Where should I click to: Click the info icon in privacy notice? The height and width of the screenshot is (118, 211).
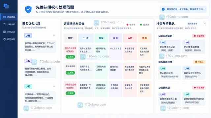point(163,9)
